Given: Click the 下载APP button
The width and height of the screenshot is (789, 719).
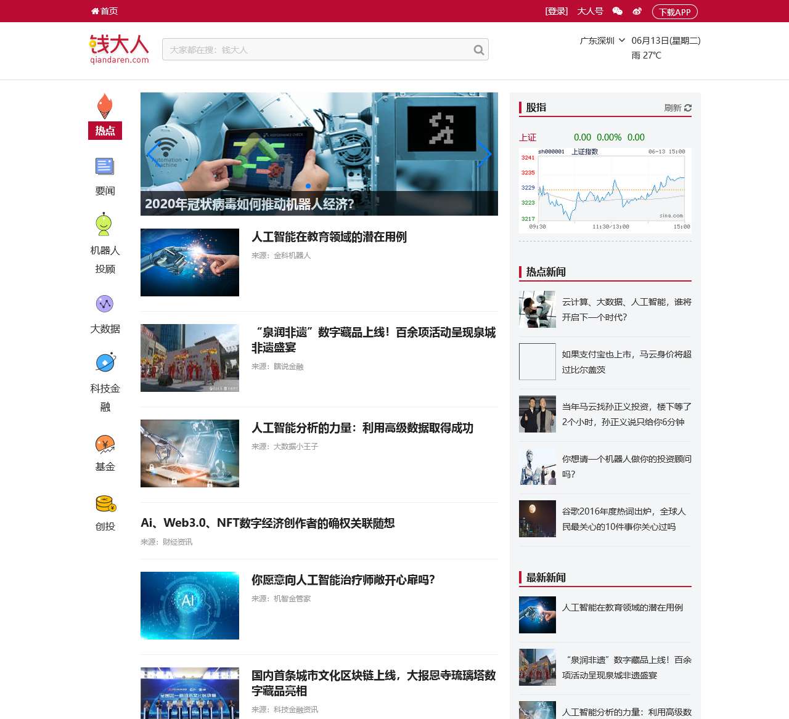Looking at the screenshot, I should 674,12.
